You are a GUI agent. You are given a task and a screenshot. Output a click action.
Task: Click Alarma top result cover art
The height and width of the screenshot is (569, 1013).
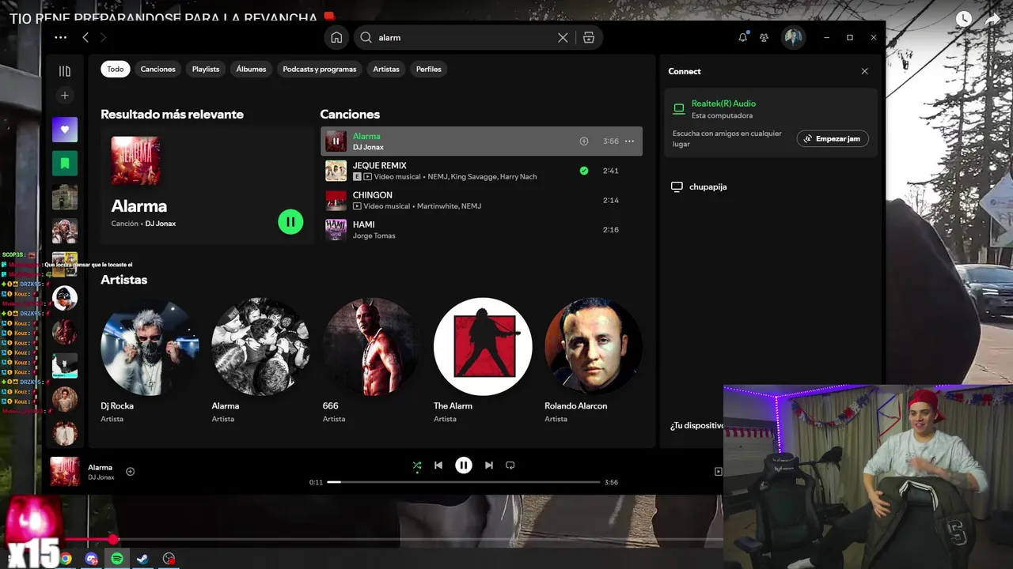point(135,160)
